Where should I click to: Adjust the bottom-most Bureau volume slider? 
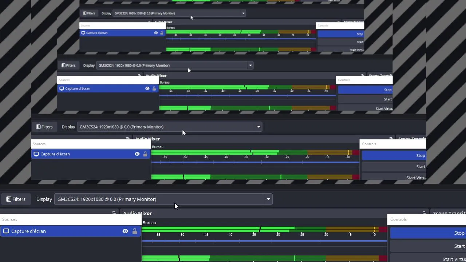point(264,241)
